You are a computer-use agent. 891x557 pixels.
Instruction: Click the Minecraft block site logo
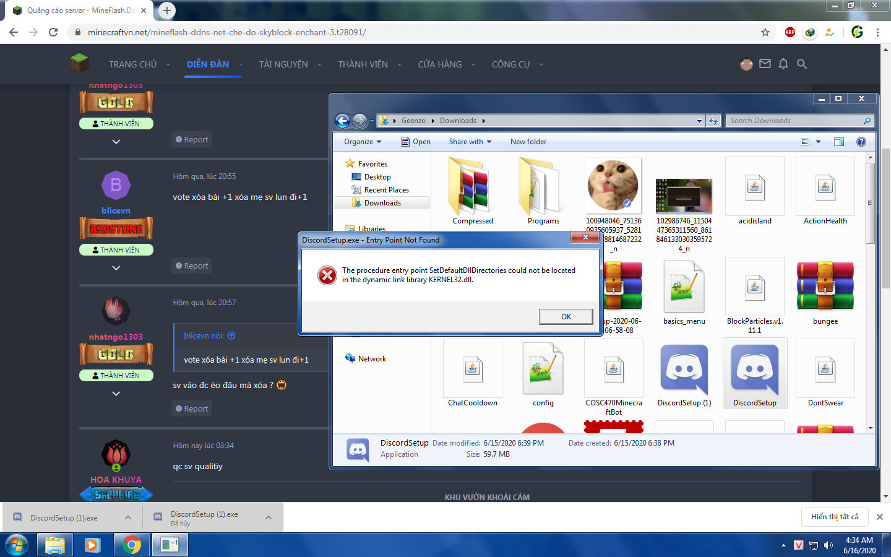click(79, 64)
